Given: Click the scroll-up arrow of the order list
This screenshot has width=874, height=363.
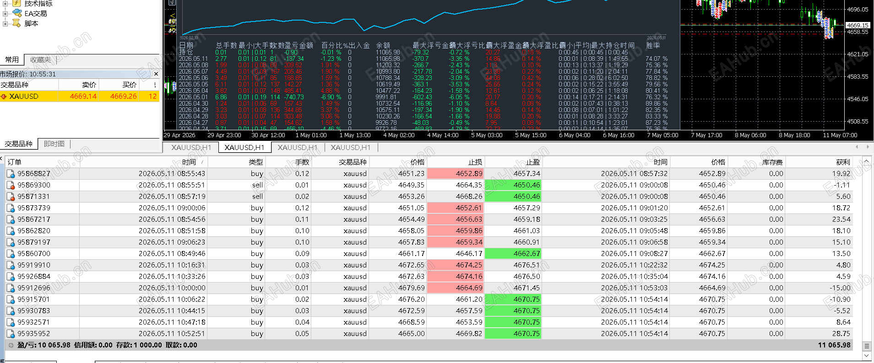Looking at the screenshot, I should (x=866, y=162).
